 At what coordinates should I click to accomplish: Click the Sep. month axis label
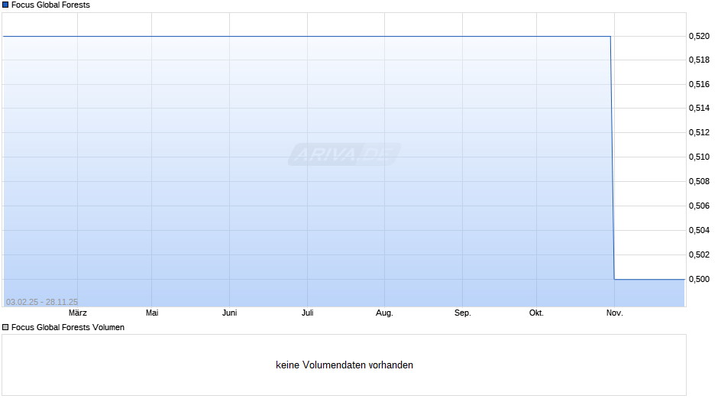(x=462, y=313)
